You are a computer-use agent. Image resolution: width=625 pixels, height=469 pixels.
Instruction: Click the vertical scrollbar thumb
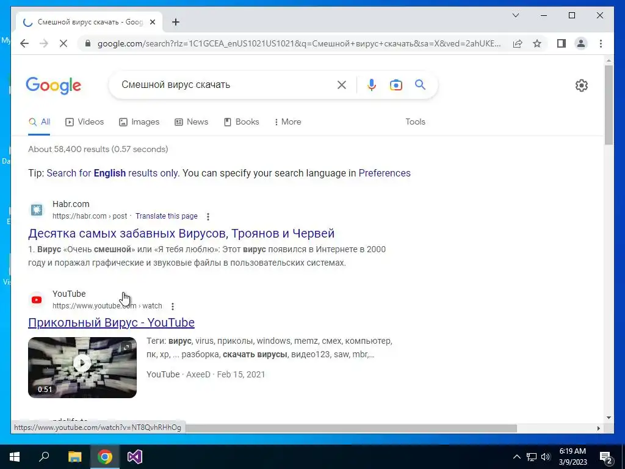tap(609, 105)
